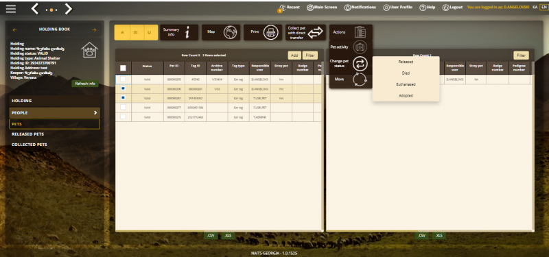Click middle yellow grid-view toolbar button
This screenshot has height=257, width=549.
click(136, 32)
